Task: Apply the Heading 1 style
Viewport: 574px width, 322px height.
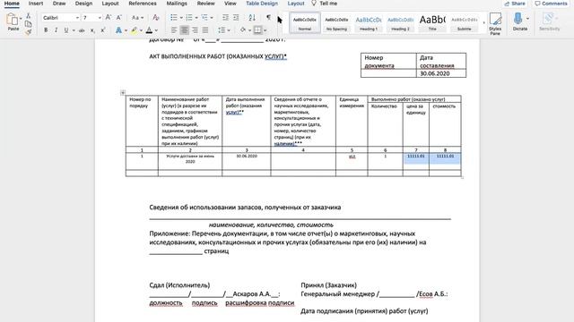Action: (369, 23)
